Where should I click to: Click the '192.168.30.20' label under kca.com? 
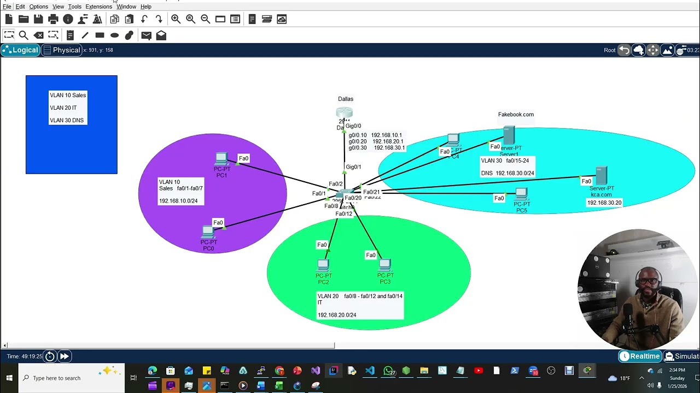pos(604,203)
